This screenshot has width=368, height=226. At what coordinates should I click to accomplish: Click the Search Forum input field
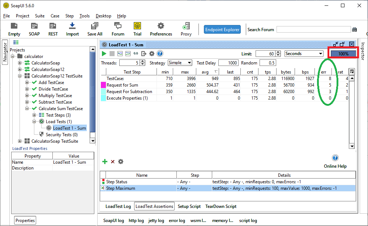(x=313, y=29)
